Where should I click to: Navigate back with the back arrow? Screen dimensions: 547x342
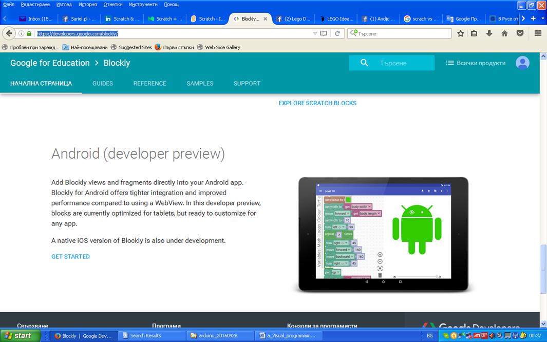(9, 32)
